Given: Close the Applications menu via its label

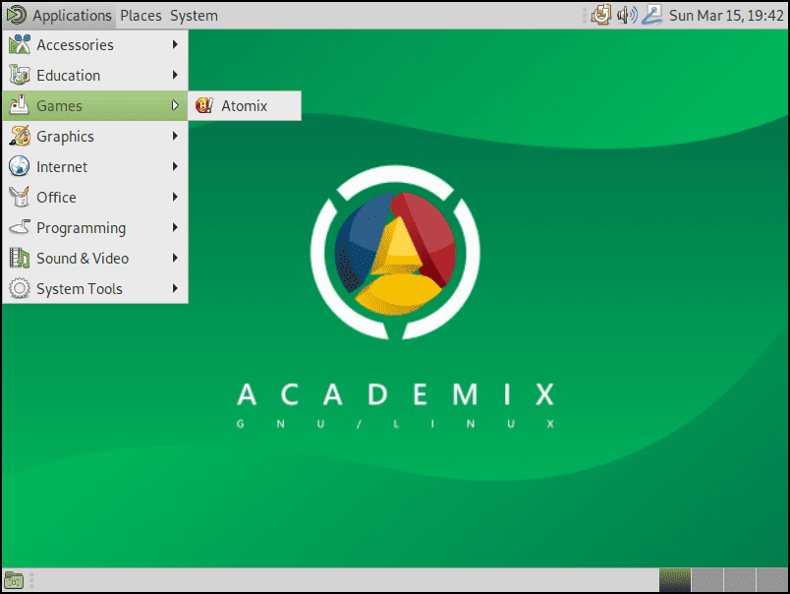Looking at the screenshot, I should pos(72,16).
